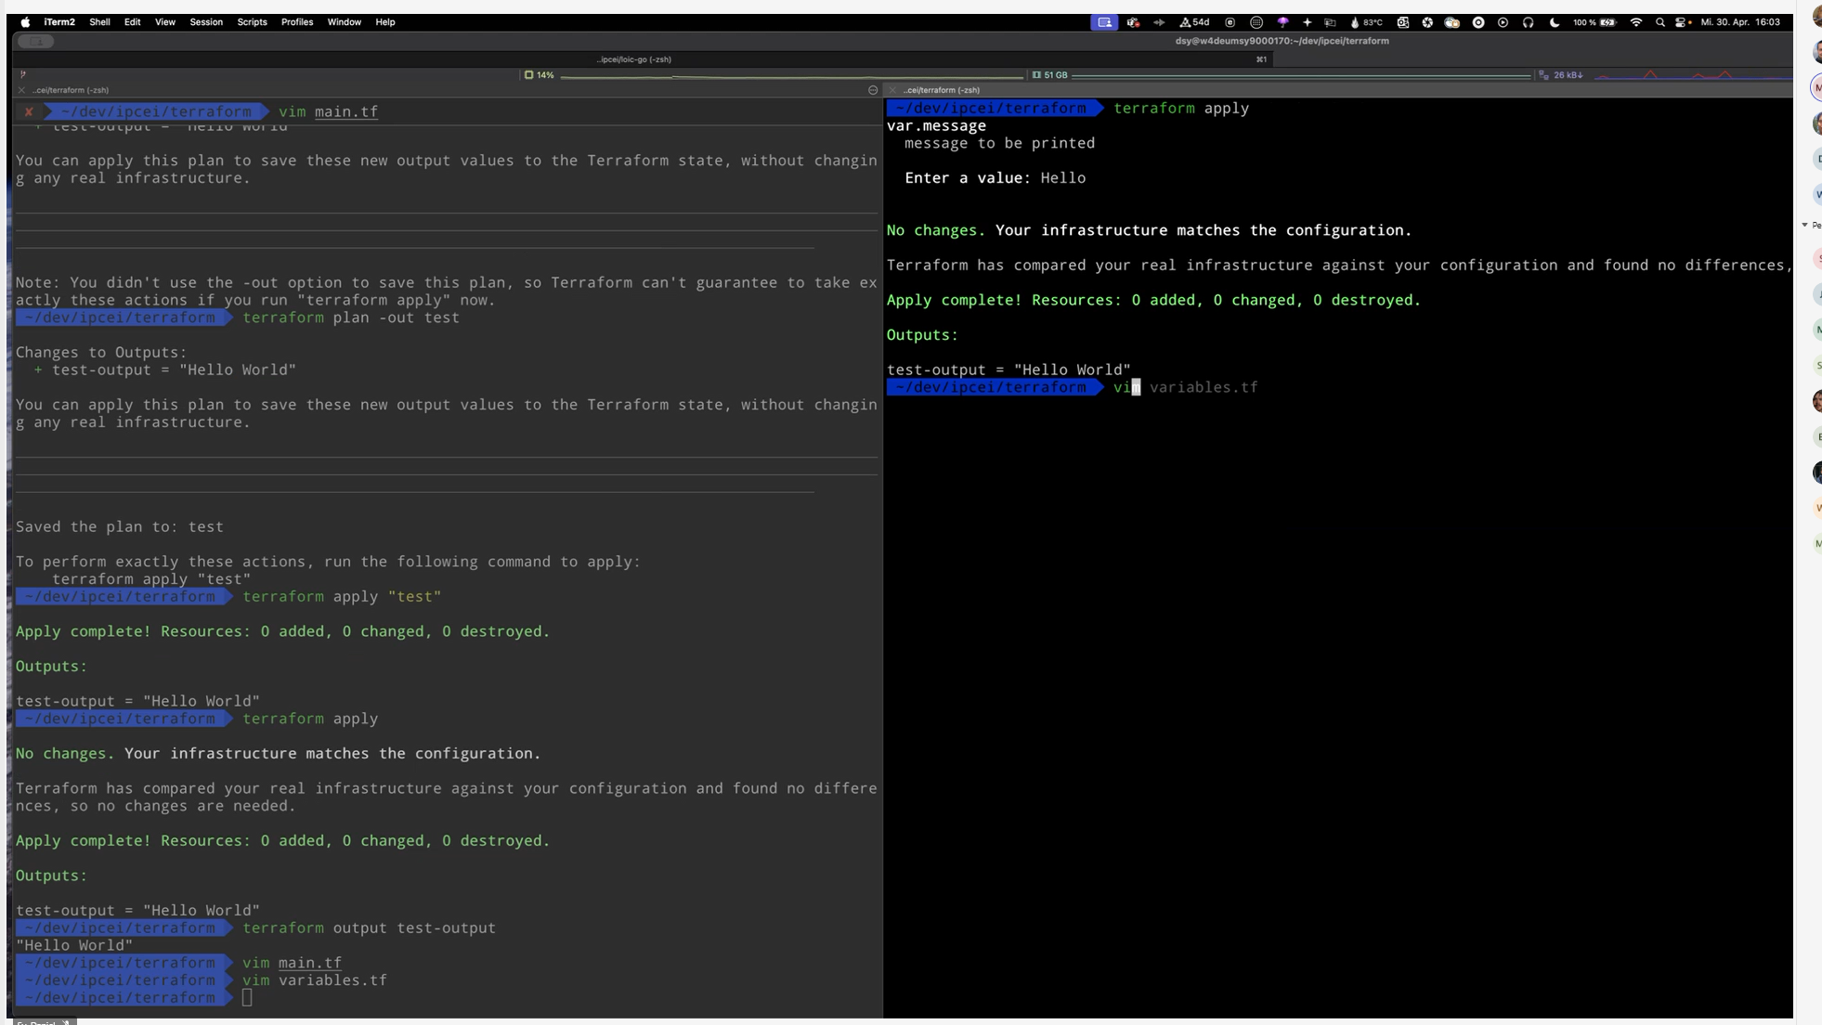Click the network activity graph in status bar
The image size is (1822, 1025).
pyautogui.click(x=1692, y=74)
